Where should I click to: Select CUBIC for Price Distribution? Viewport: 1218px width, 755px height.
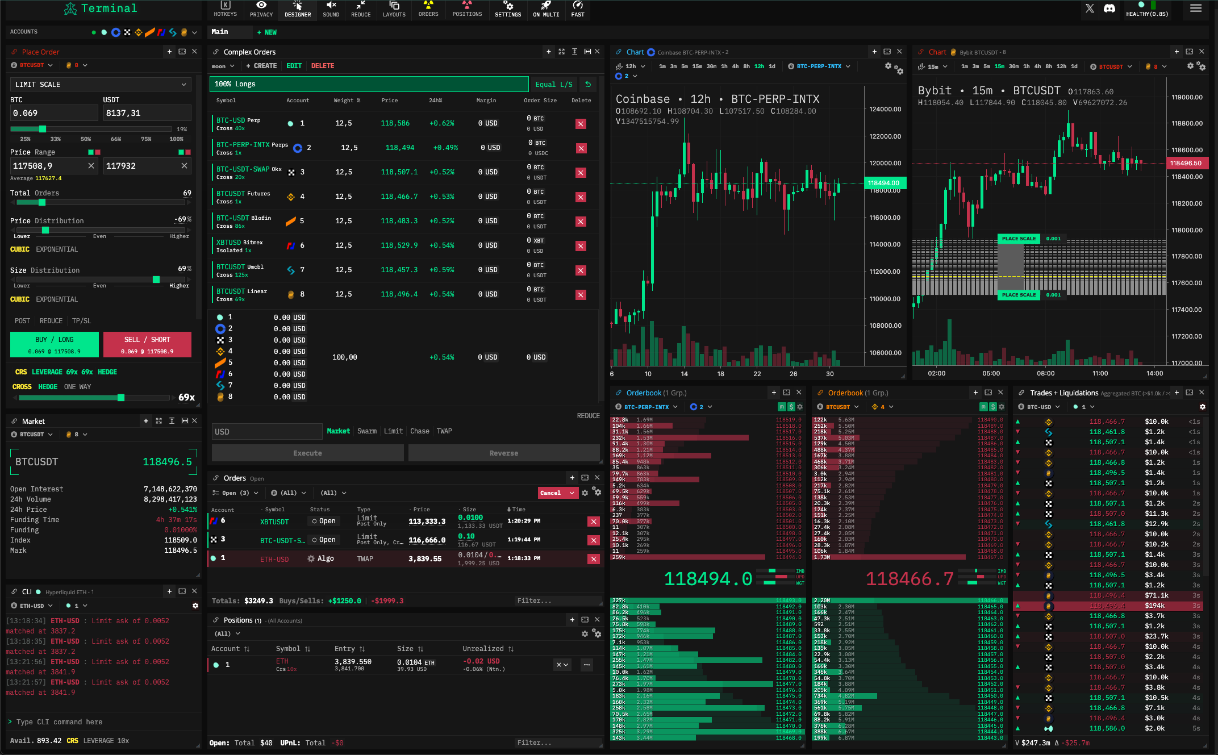pyautogui.click(x=20, y=249)
